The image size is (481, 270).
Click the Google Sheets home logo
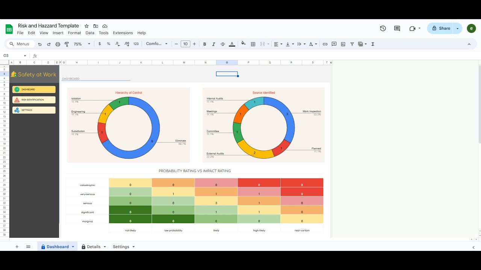click(x=9, y=29)
